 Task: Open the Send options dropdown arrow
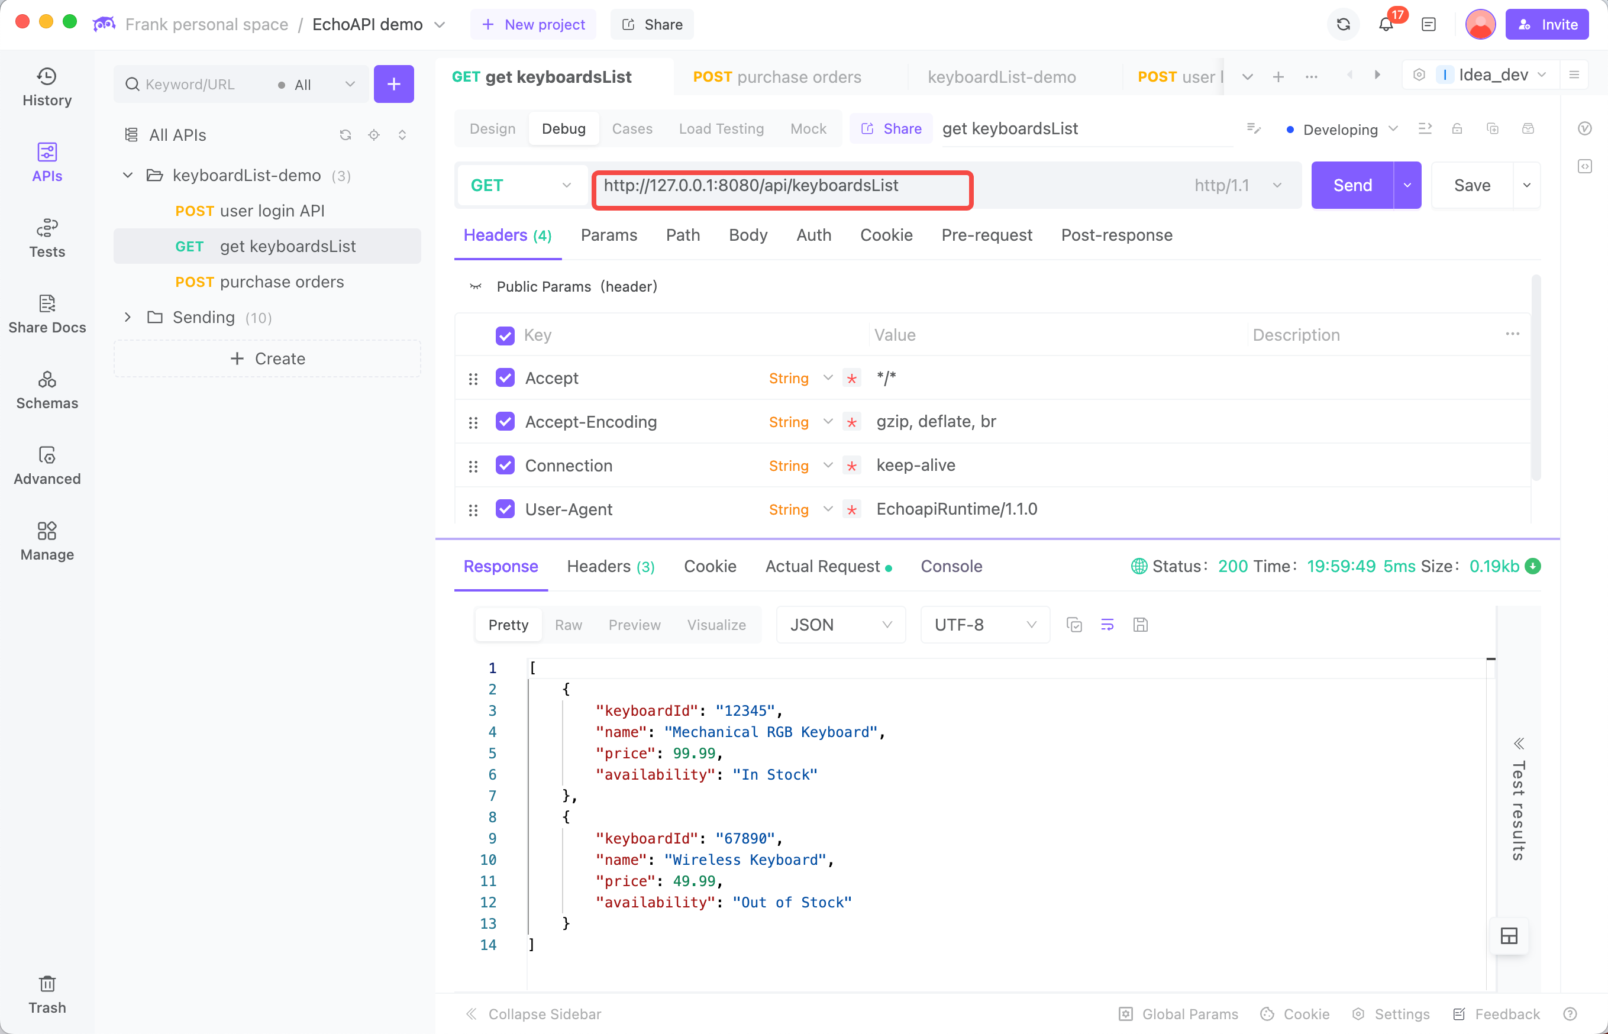tap(1407, 185)
